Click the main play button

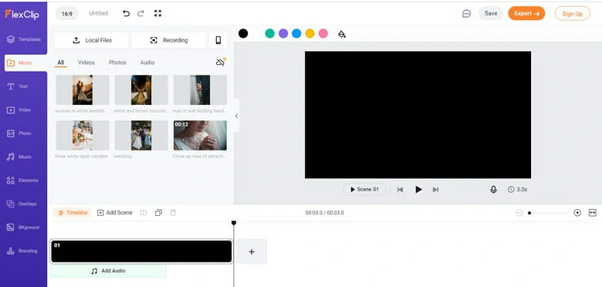pos(418,190)
